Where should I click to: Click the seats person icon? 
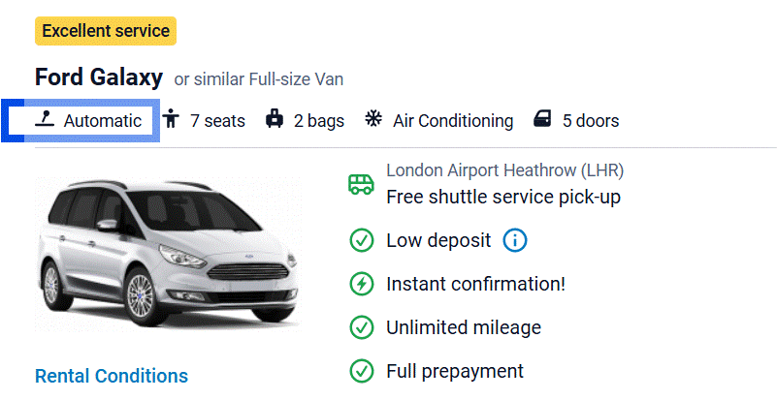[172, 120]
